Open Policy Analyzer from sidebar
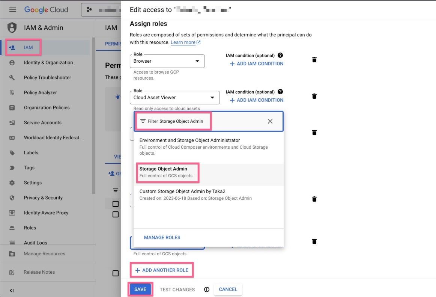Image resolution: width=436 pixels, height=297 pixels. point(40,93)
